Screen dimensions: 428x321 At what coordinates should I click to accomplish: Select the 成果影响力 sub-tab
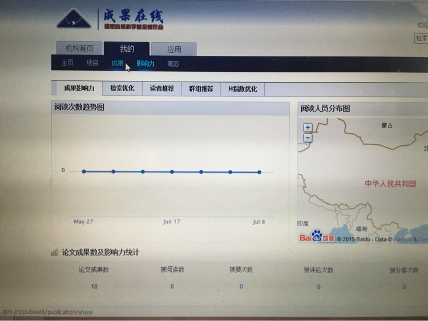point(79,88)
